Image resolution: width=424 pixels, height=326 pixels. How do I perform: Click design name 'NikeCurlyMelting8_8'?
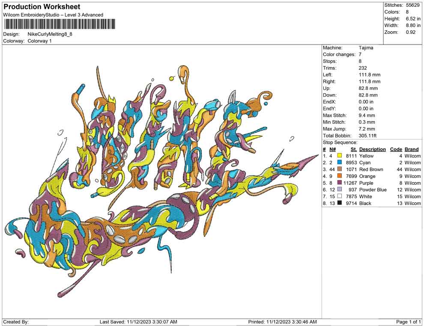tap(50, 34)
